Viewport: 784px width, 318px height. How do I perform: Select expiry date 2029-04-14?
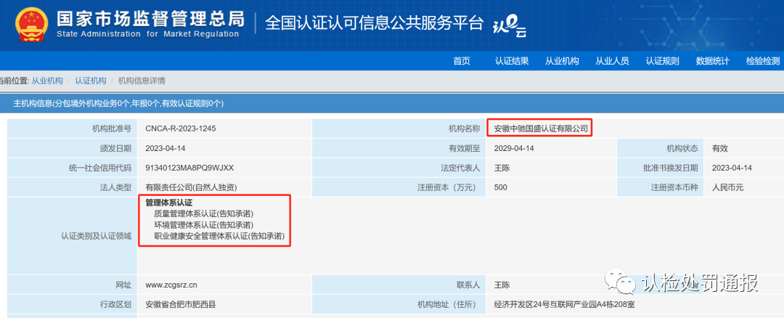(514, 148)
